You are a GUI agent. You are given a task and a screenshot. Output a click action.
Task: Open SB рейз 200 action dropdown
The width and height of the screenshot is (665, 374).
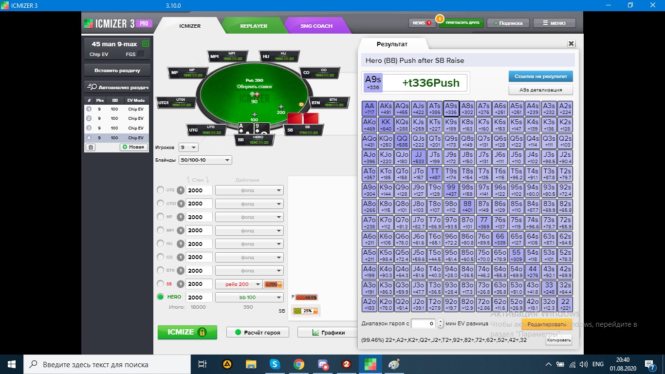pyautogui.click(x=239, y=284)
